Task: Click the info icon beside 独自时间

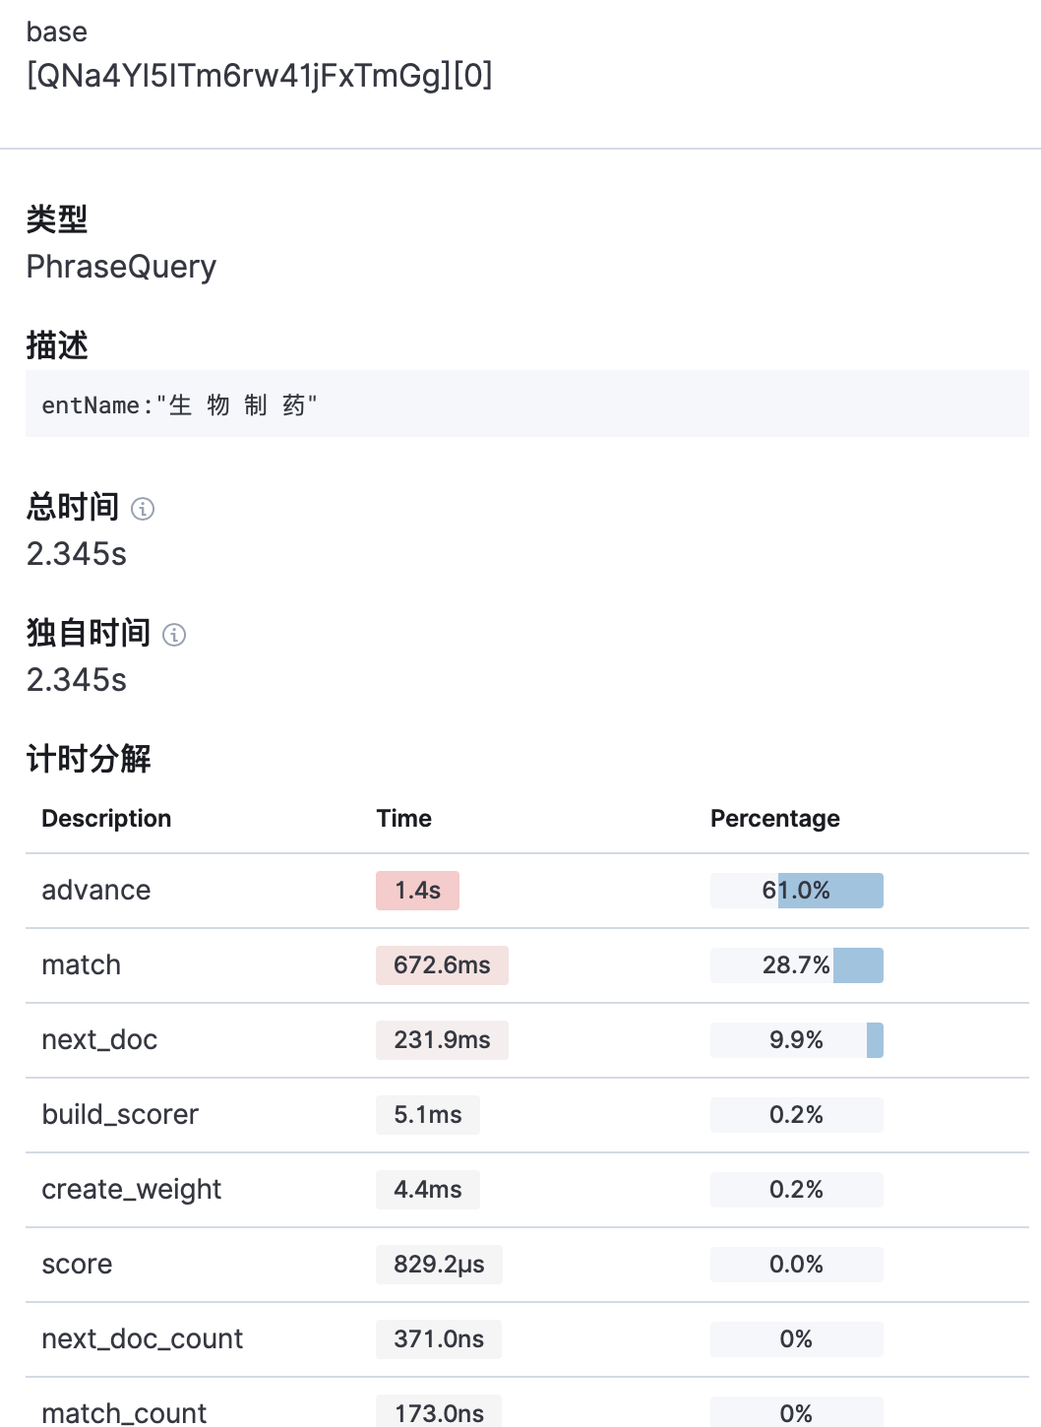Action: click(174, 635)
